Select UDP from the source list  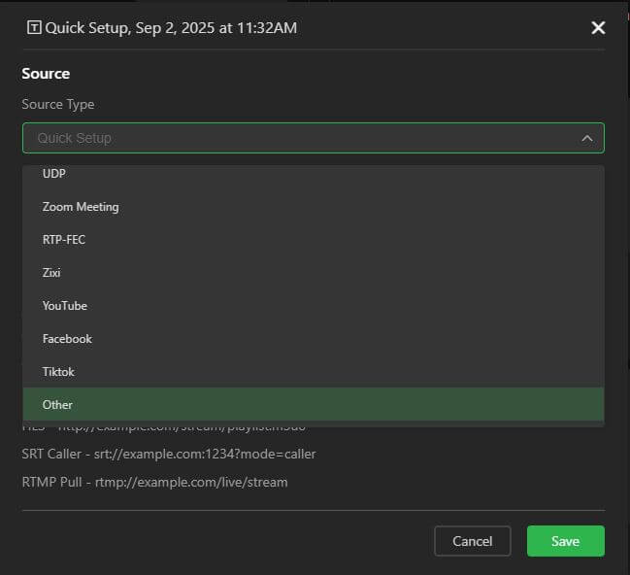(54, 174)
